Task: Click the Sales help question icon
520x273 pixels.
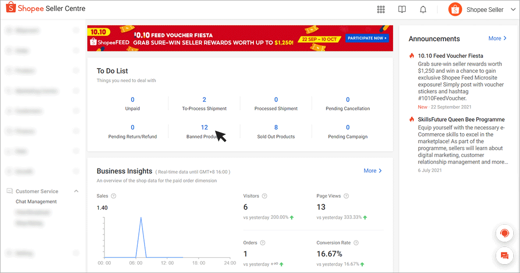Action: point(113,196)
